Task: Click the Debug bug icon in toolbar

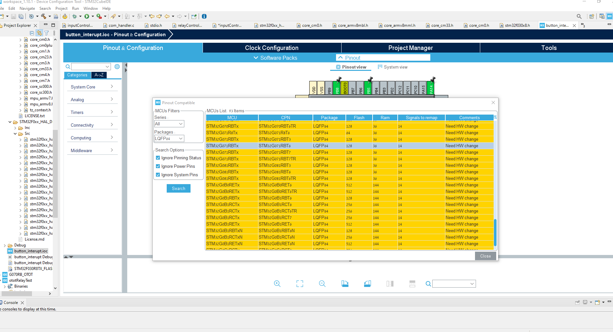Action: tap(75, 16)
